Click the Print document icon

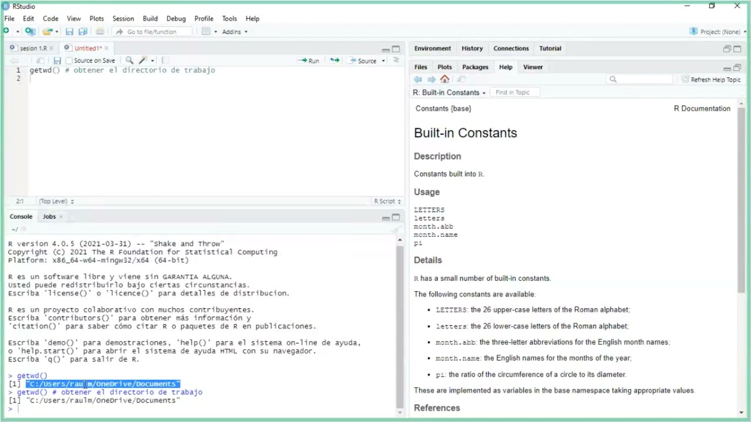click(100, 32)
